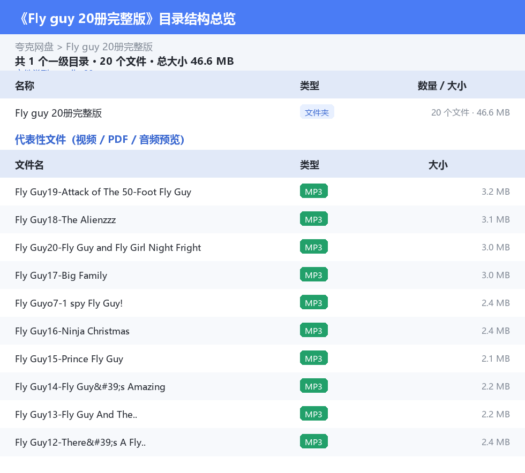Select 2.4 MB size of Fly Guyo7
Viewport: 525px width, 473px height.
point(496,303)
